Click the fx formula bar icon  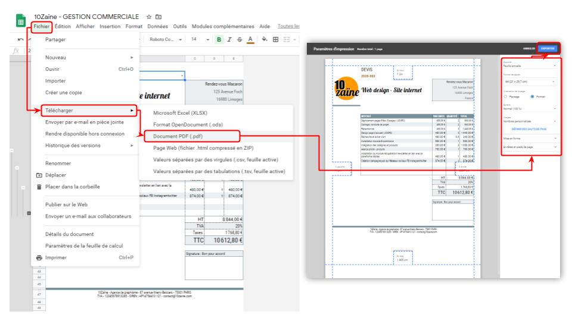pyautogui.click(x=15, y=51)
